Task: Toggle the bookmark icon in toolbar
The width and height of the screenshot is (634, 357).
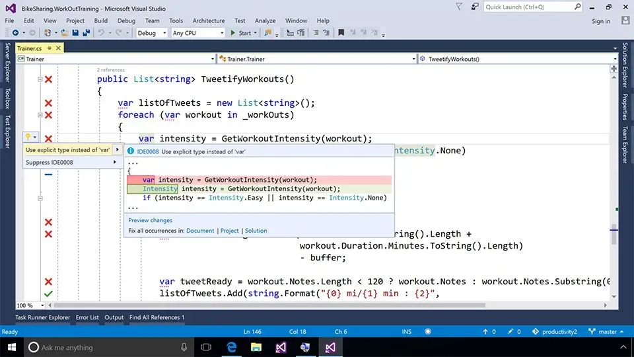Action: click(x=341, y=33)
